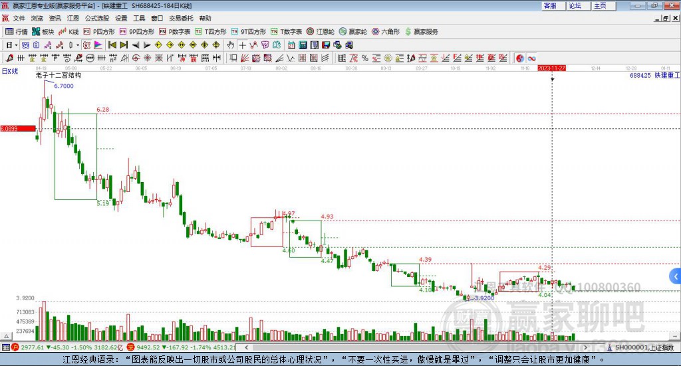Screen dimensions: 681x366
Task: Click the save disk icon
Action: [326, 45]
